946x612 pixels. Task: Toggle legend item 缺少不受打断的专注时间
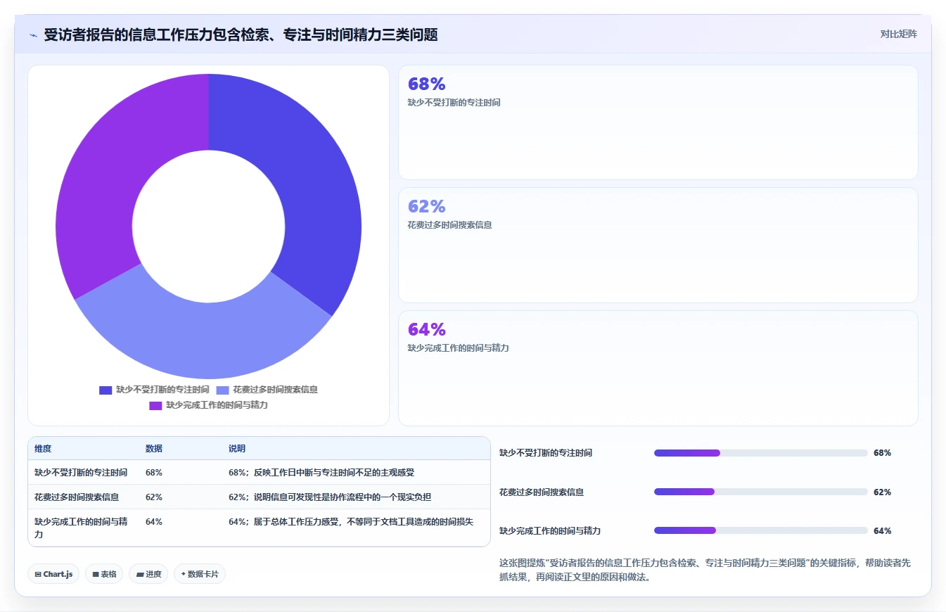154,390
